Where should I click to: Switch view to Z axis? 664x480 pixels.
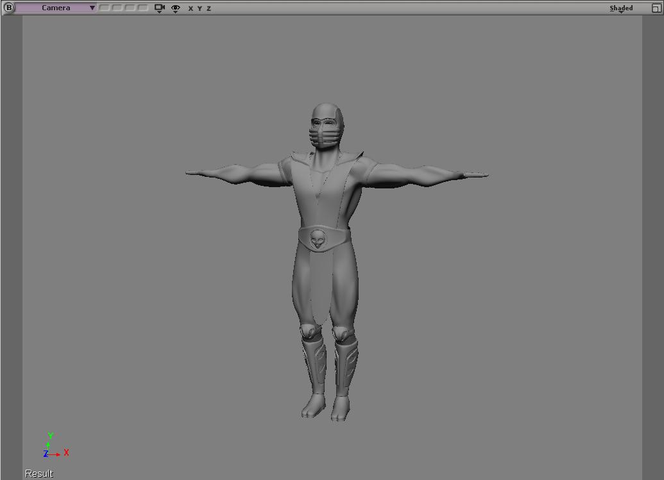coord(209,8)
